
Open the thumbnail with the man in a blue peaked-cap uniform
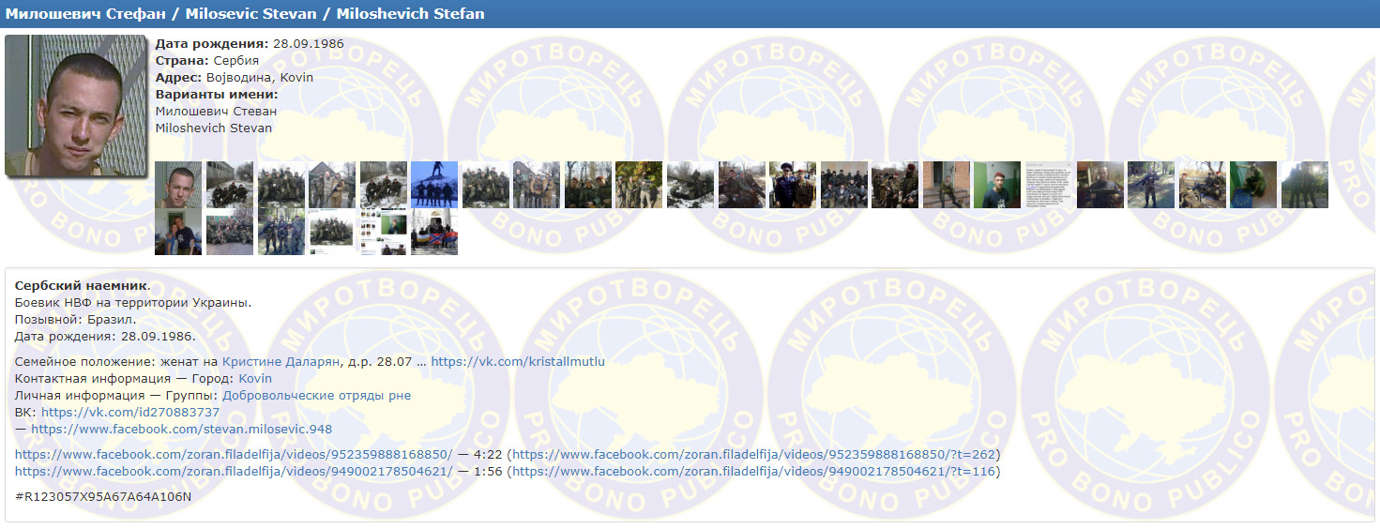[793, 185]
